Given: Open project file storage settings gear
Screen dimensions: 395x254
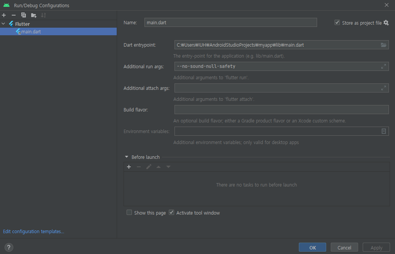Looking at the screenshot, I should point(386,23).
